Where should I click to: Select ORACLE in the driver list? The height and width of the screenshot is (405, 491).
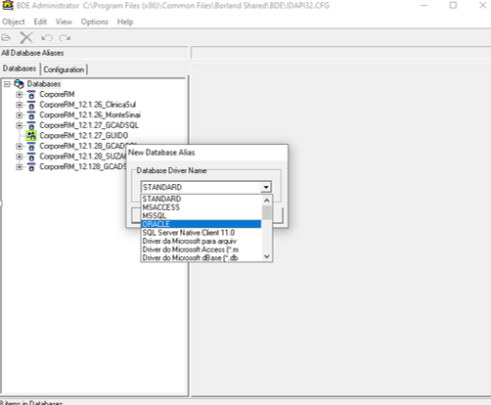[201, 224]
